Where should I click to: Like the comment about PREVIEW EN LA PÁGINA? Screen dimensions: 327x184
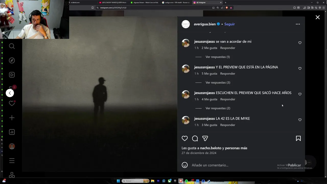(300, 68)
